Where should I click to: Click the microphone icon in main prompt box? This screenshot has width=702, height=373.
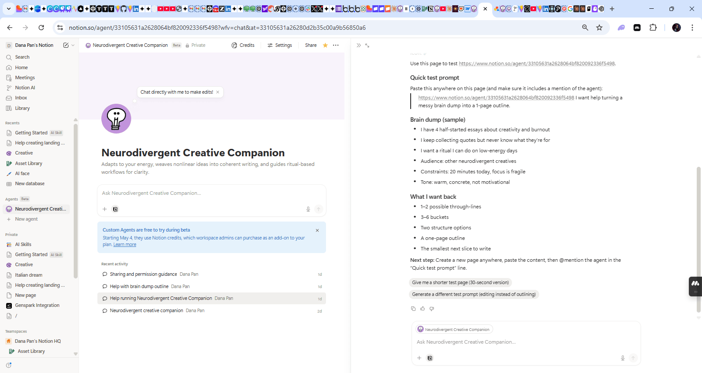pyautogui.click(x=308, y=209)
